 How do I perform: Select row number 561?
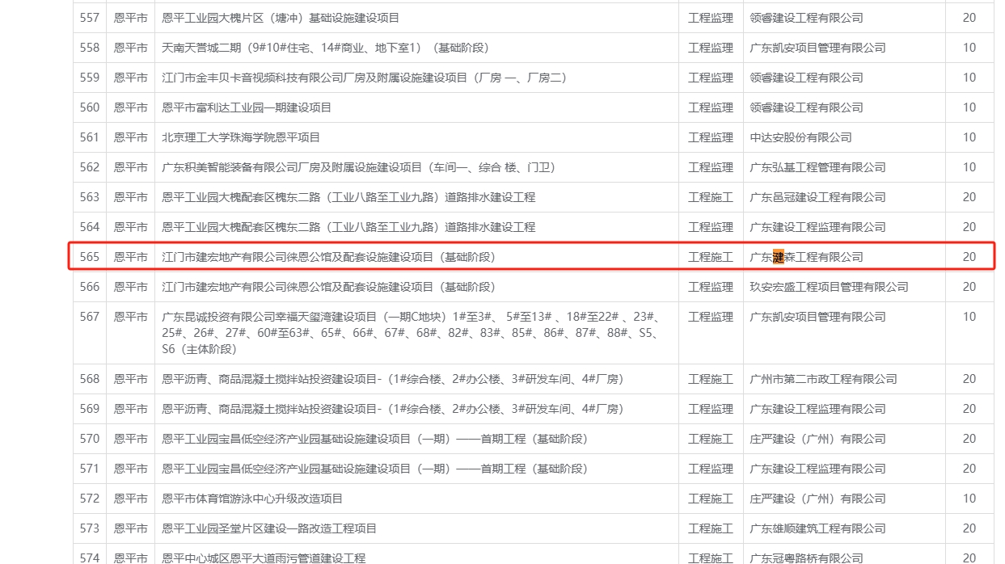(x=90, y=137)
